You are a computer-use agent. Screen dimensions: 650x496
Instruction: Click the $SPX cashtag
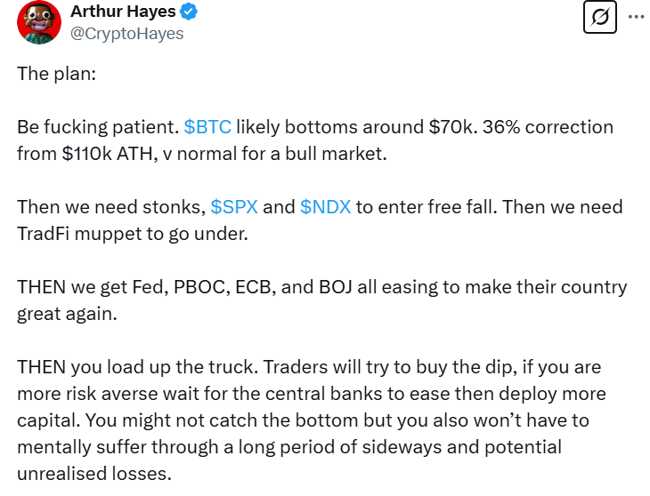pos(234,207)
